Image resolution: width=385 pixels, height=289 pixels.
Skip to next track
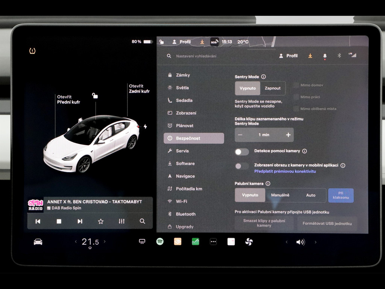pos(80,221)
